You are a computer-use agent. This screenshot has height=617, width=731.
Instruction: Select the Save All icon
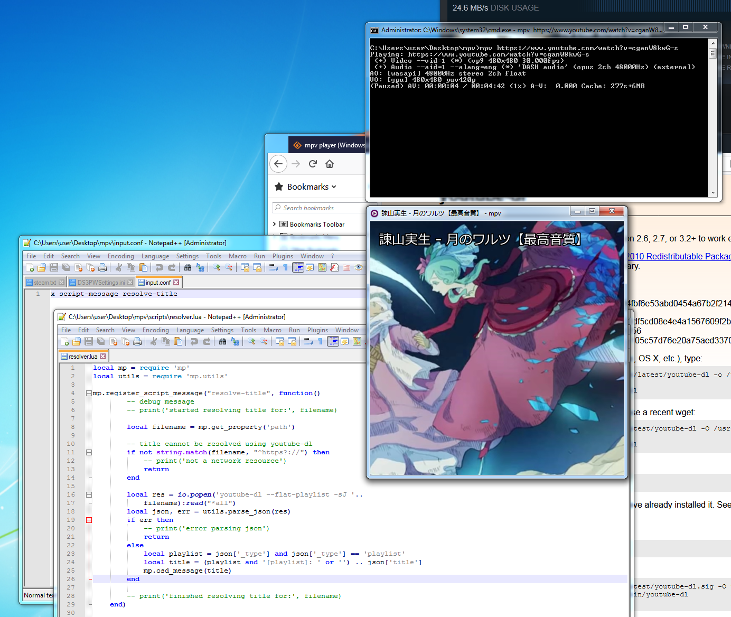click(x=100, y=341)
